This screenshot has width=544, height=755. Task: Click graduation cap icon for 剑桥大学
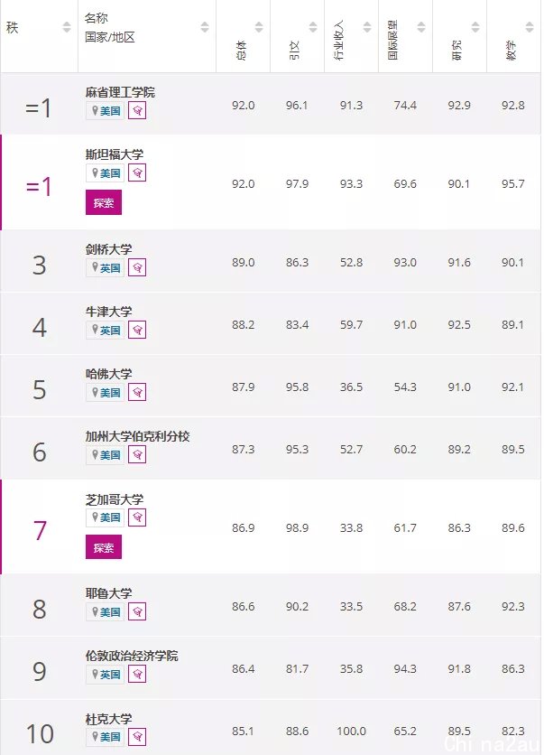pos(137,267)
